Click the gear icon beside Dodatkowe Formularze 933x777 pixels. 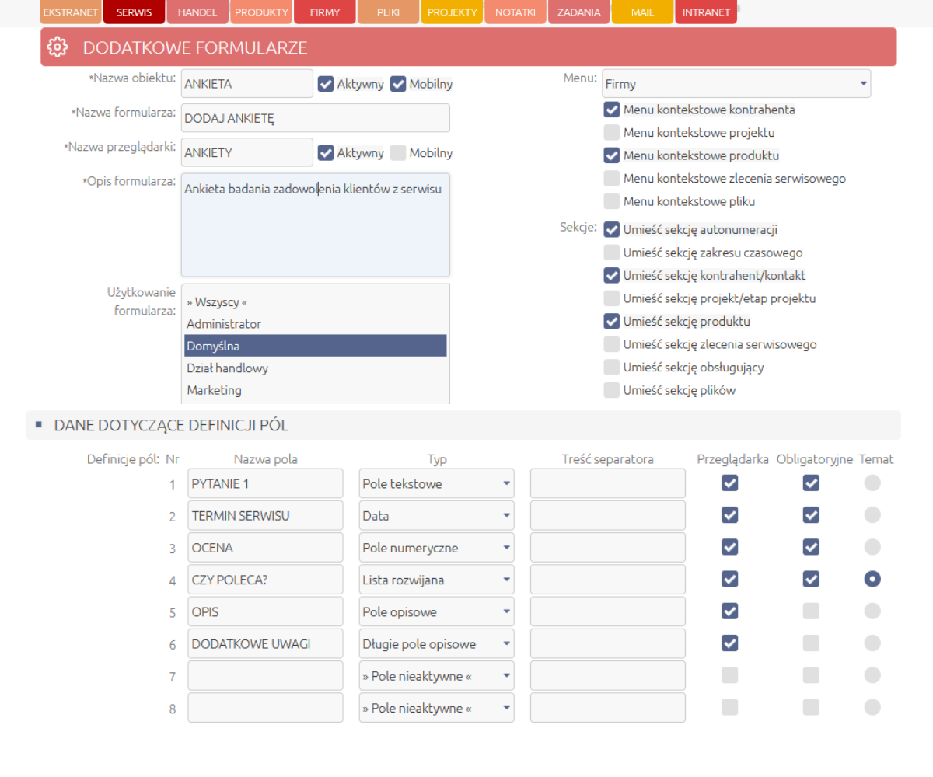(57, 47)
